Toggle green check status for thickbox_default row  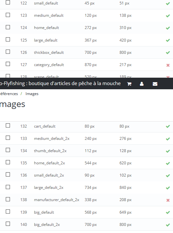[x=168, y=53]
